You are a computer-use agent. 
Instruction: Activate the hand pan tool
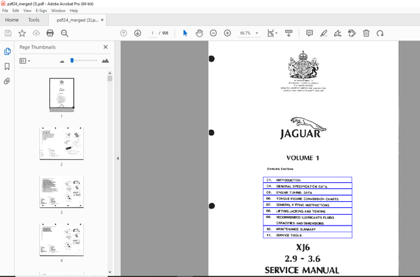(x=199, y=33)
